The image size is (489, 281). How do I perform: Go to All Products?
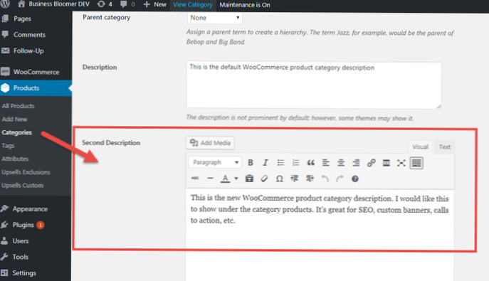18,106
